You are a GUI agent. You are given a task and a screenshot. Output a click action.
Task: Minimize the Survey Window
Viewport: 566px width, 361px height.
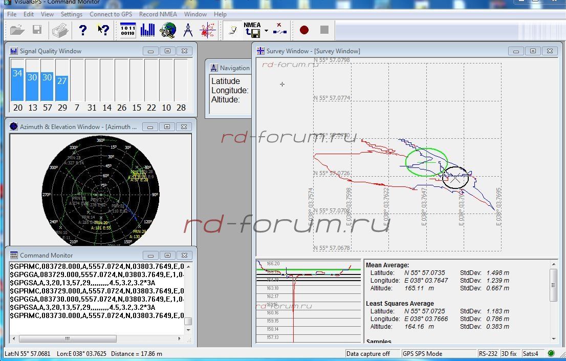[x=516, y=51]
